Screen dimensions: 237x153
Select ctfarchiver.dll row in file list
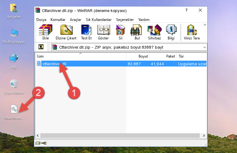click(121, 64)
